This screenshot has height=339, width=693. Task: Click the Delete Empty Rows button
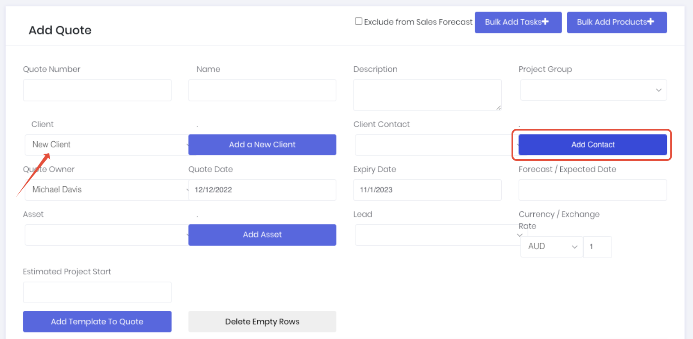click(x=262, y=321)
